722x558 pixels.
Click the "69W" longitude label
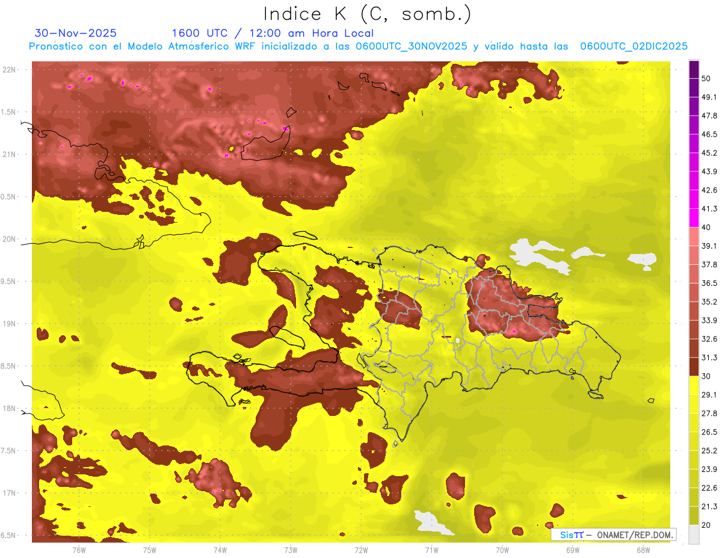(x=573, y=550)
